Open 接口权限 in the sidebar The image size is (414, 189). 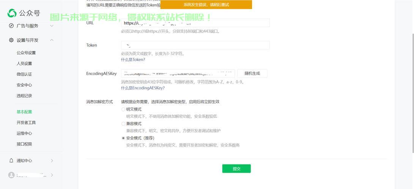24,144
